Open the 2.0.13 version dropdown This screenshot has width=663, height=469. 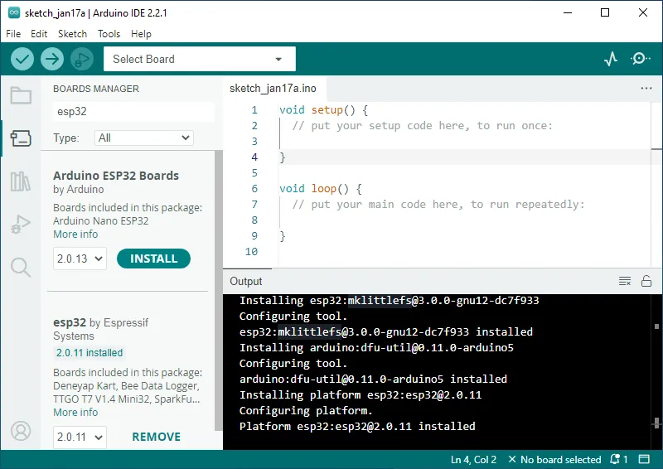tap(80, 259)
